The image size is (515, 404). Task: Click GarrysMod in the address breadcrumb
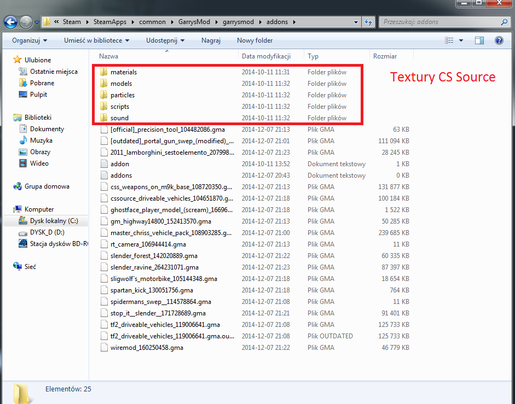(194, 22)
